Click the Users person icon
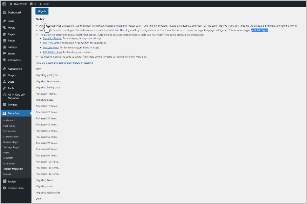This screenshot has width=307, height=204. 4,82
